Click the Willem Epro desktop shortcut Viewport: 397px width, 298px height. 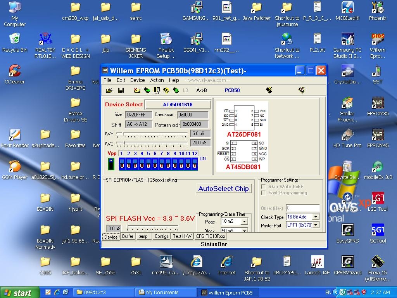click(x=378, y=46)
